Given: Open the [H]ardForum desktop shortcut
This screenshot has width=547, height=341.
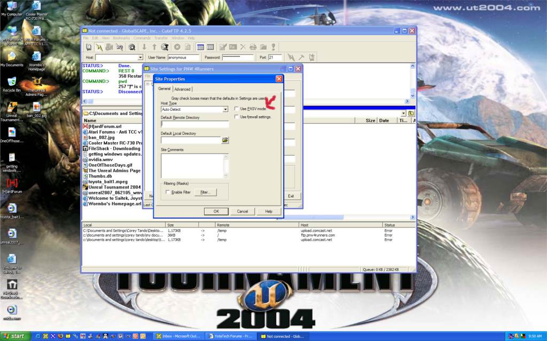Looking at the screenshot, I should coord(12,186).
